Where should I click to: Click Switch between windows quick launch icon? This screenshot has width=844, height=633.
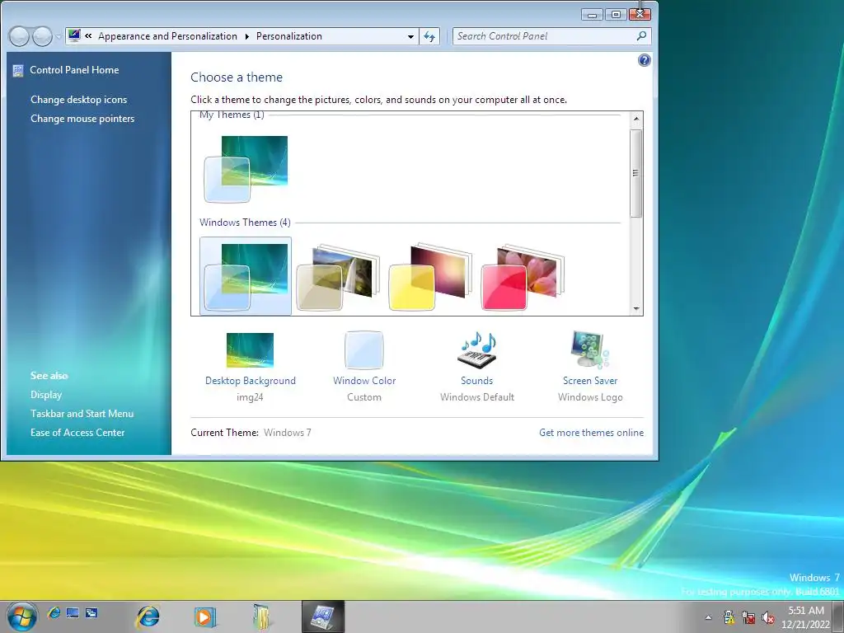91,612
